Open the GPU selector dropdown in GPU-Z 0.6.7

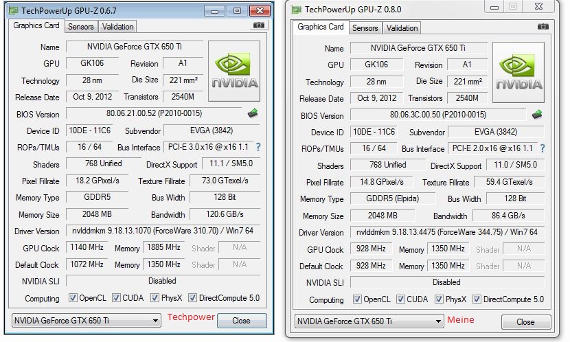87,321
